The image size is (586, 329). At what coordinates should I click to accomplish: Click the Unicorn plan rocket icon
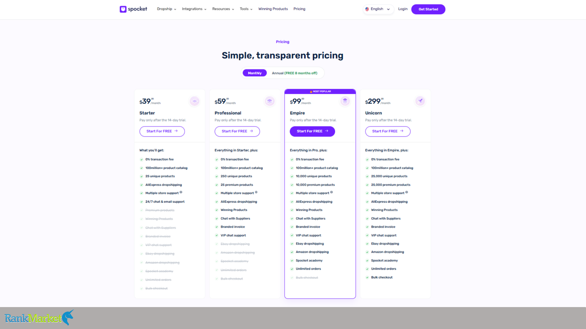point(420,101)
